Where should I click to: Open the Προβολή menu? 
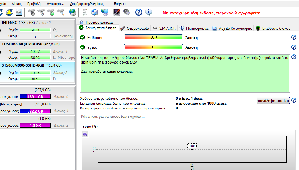(x=34, y=4)
